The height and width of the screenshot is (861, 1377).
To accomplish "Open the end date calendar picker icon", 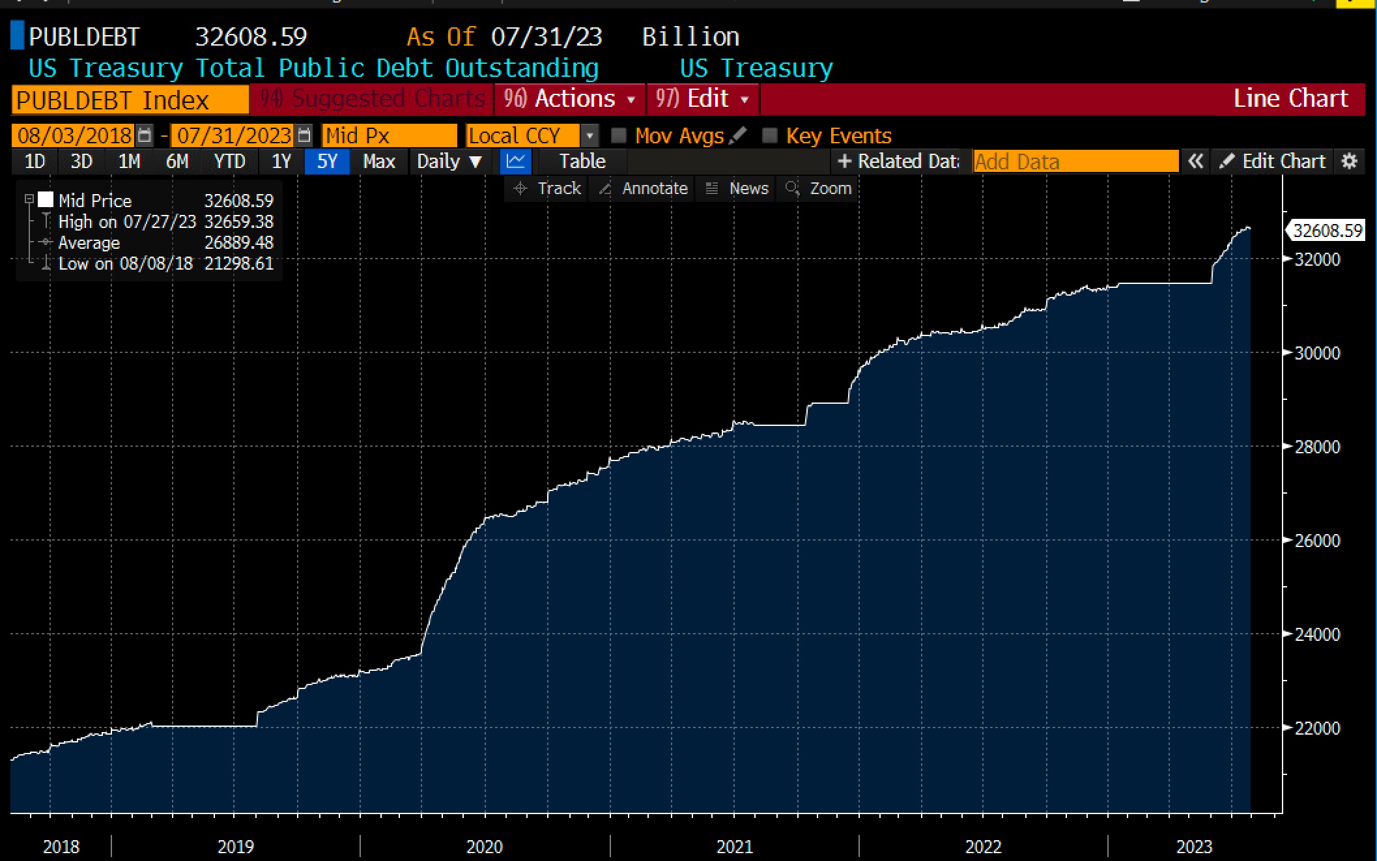I will [304, 135].
